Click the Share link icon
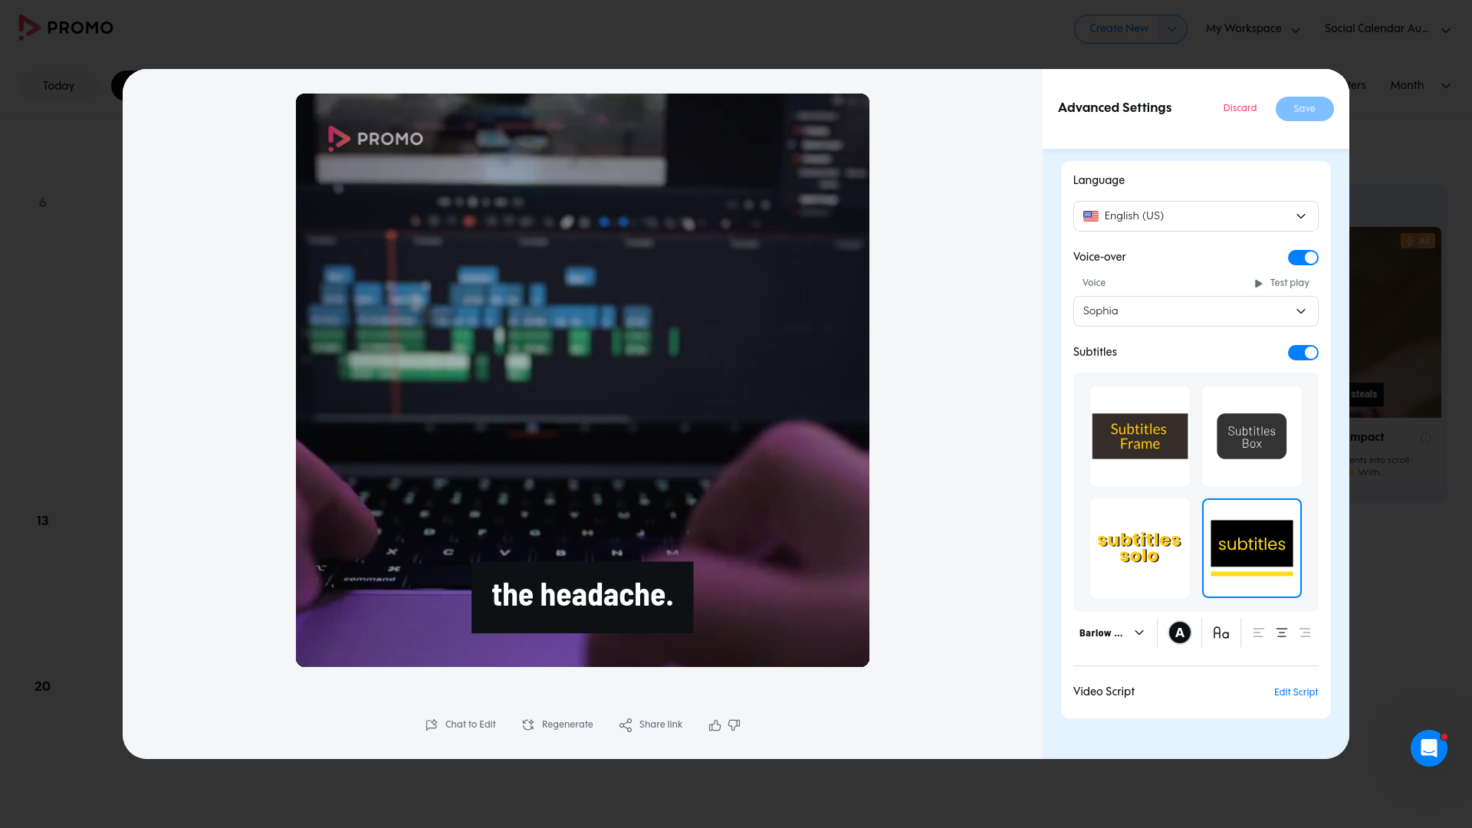Viewport: 1472px width, 828px height. click(x=626, y=724)
